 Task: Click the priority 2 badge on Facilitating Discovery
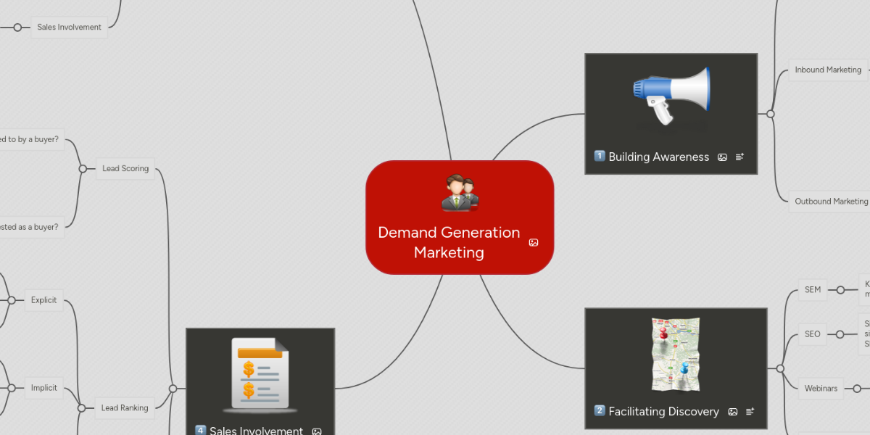click(599, 410)
